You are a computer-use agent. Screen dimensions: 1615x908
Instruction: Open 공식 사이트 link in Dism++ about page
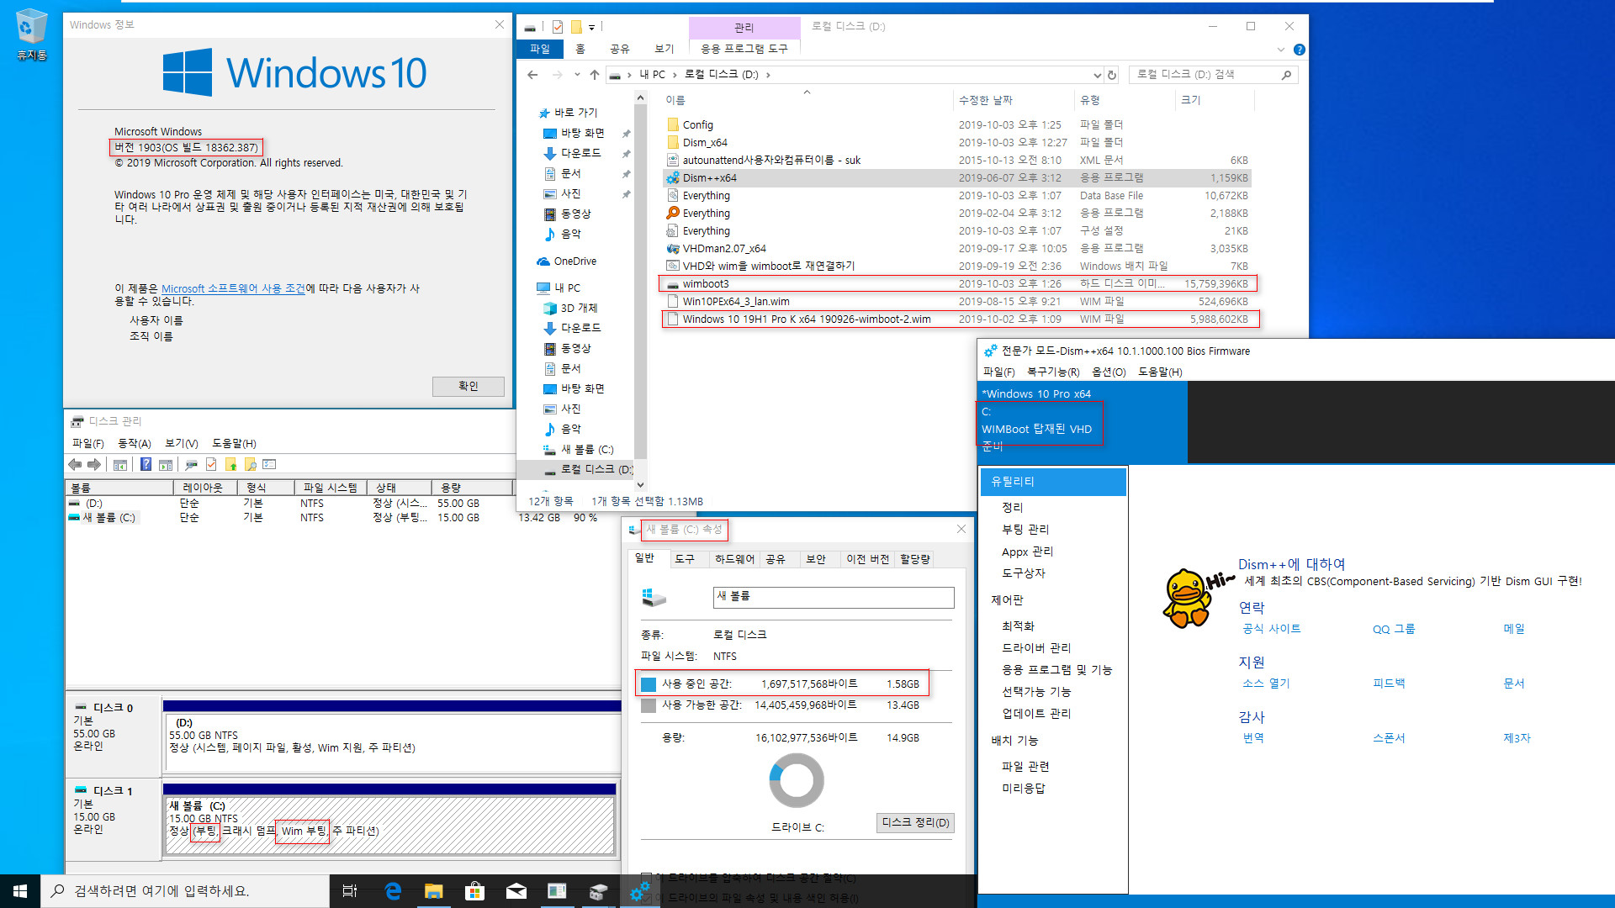pos(1272,629)
